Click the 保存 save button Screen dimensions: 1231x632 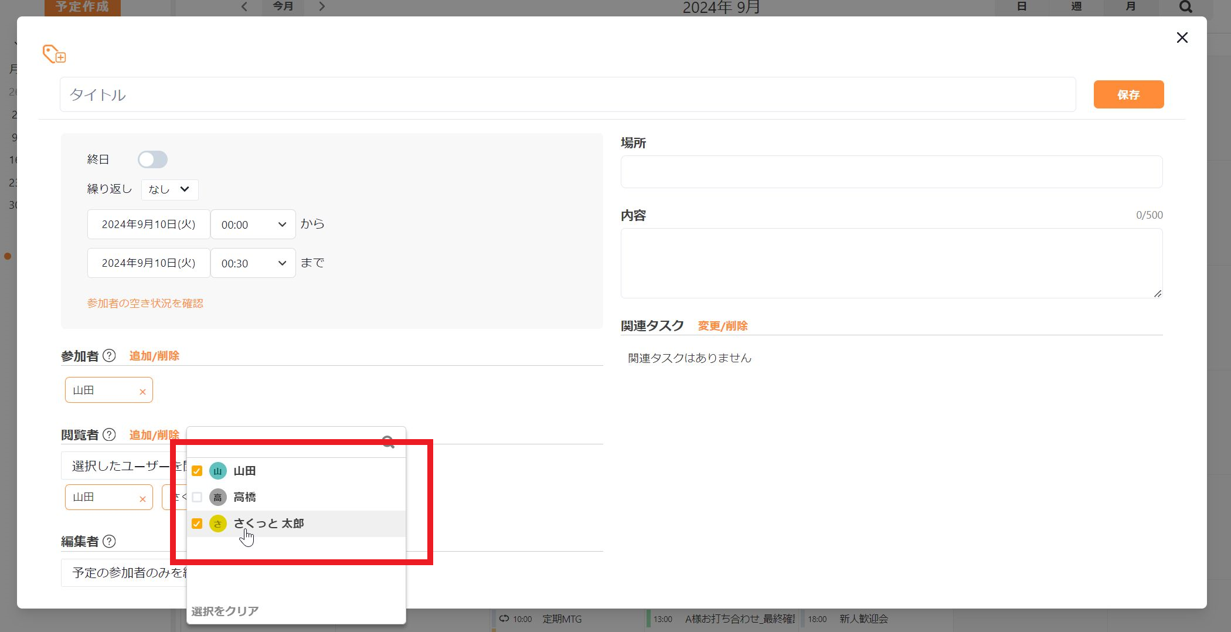pyautogui.click(x=1128, y=94)
